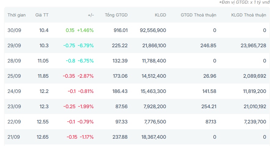The height and width of the screenshot is (146, 270).
Task: Click the green +1.46% change value
Action: [x=85, y=30]
